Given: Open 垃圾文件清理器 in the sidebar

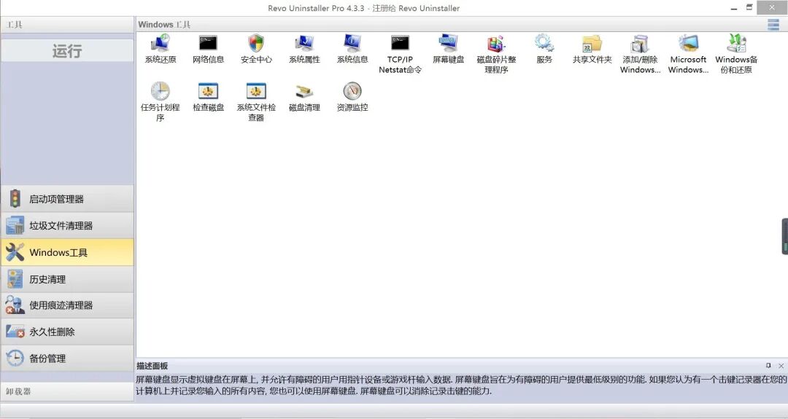Looking at the screenshot, I should tap(67, 225).
